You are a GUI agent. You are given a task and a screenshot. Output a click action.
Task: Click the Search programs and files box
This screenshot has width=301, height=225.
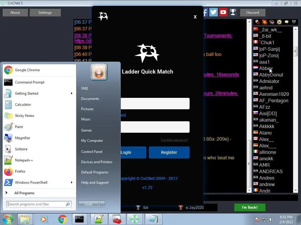39,204
